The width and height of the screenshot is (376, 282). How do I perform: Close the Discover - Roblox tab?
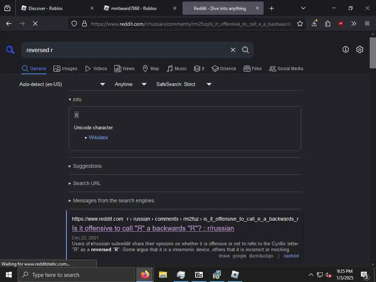[x=92, y=8]
